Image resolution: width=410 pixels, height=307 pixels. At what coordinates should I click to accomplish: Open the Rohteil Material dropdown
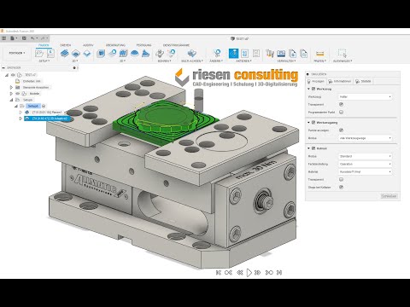pyautogui.click(x=366, y=172)
